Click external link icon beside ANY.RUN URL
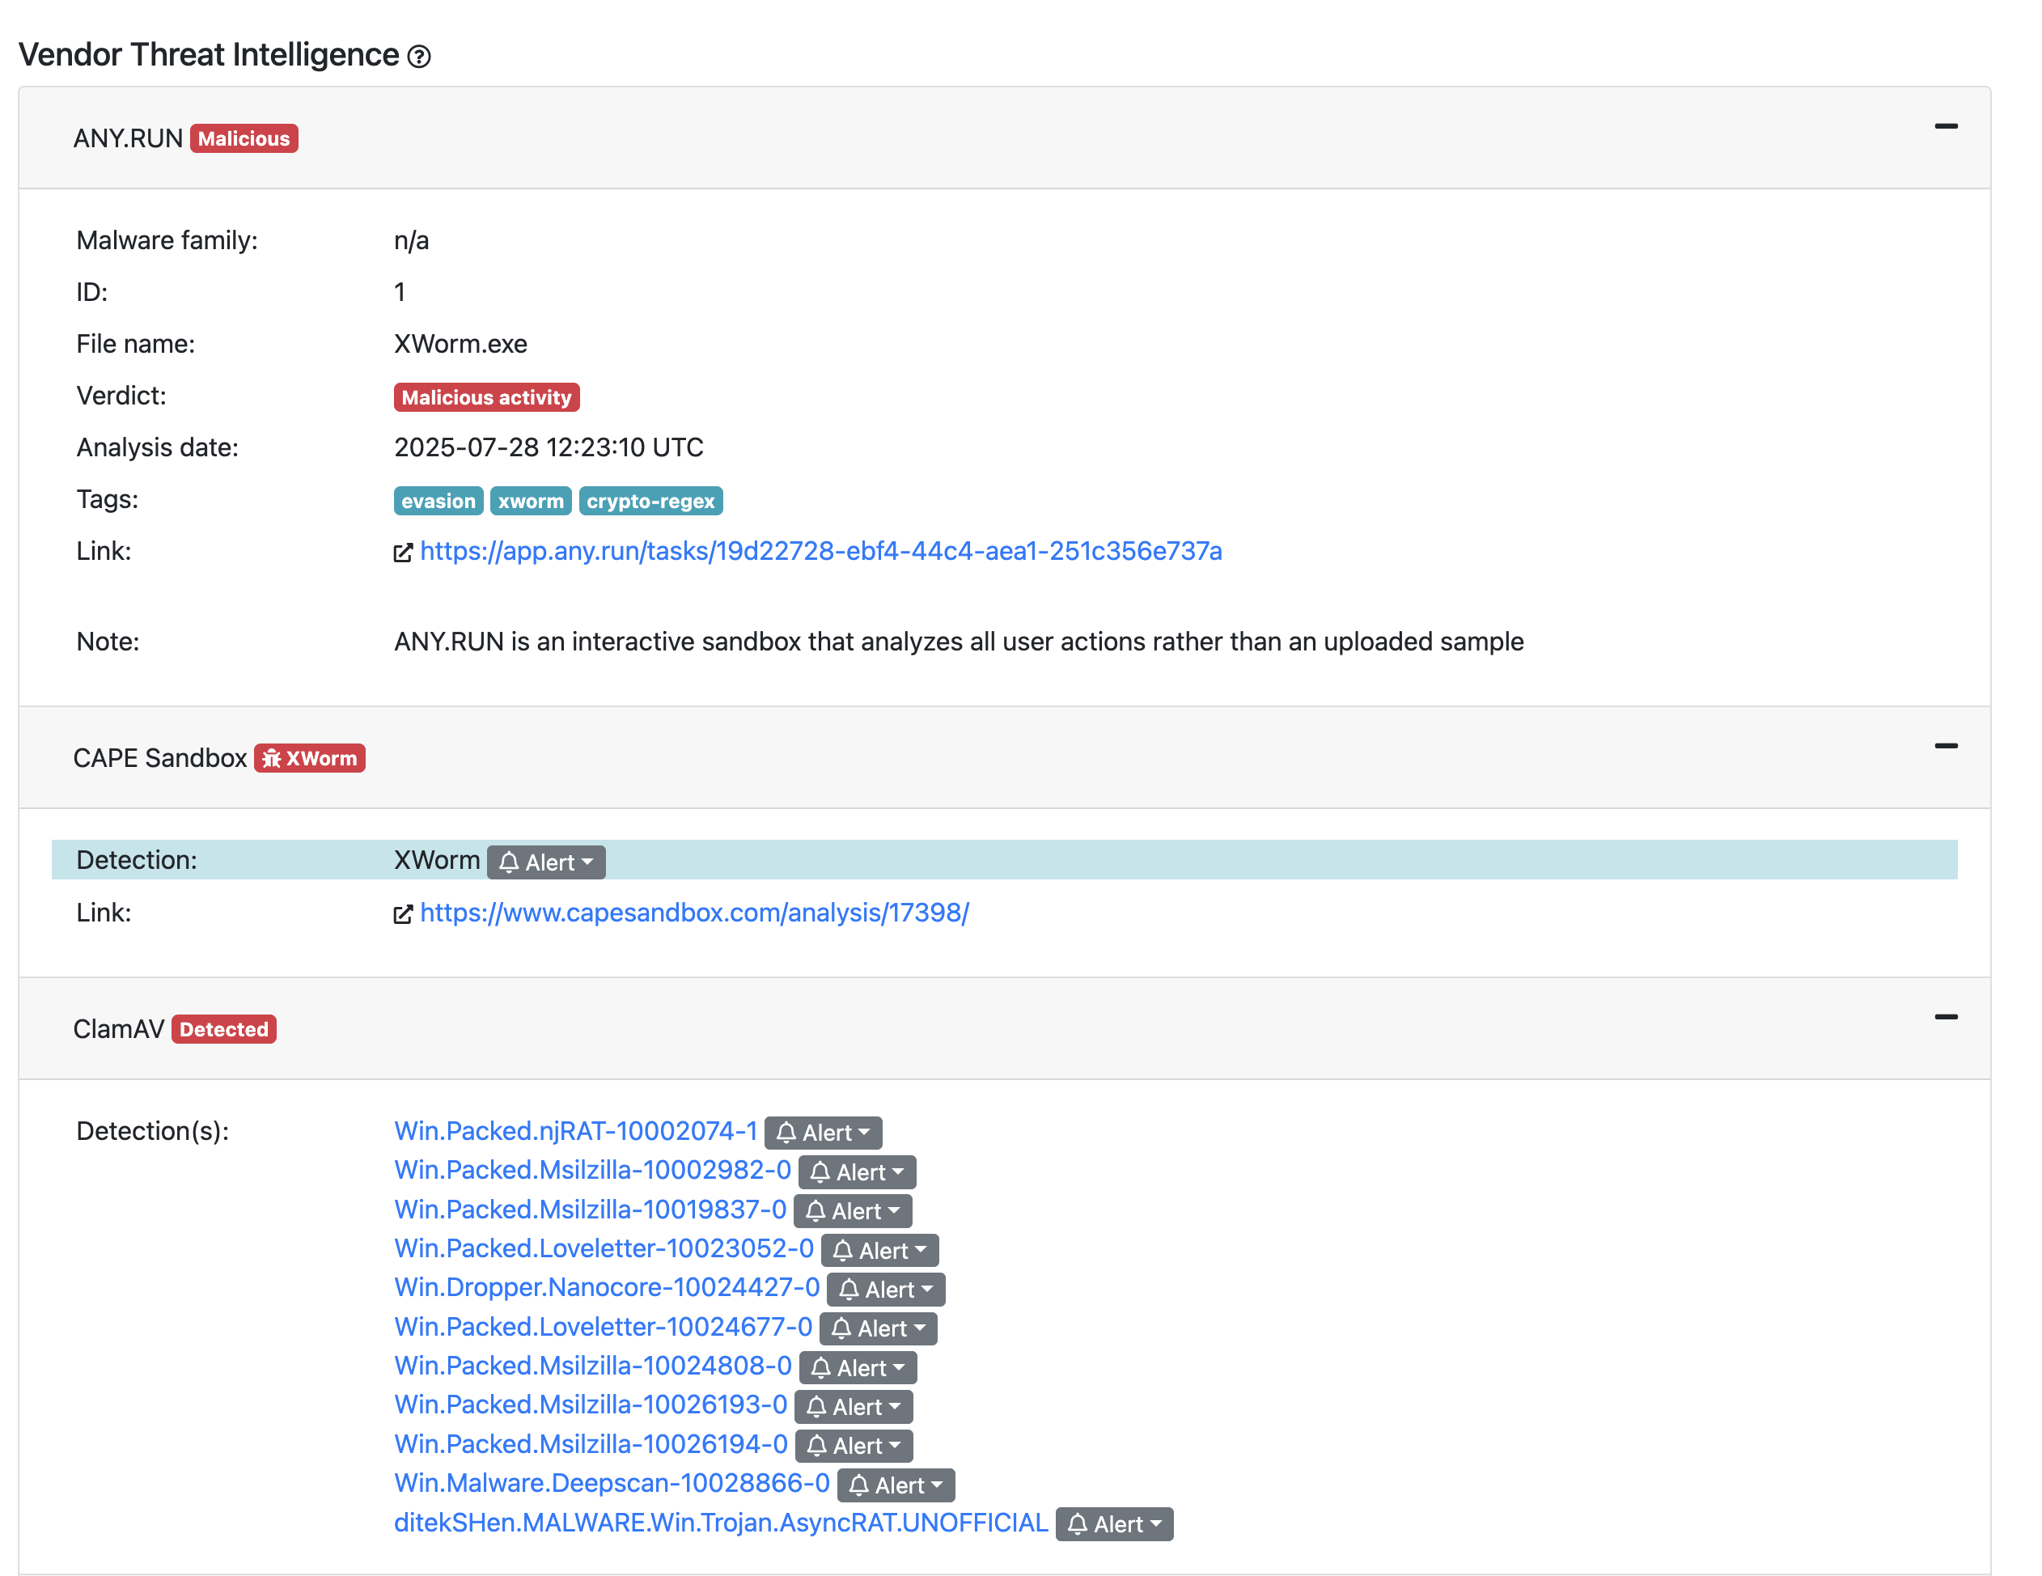Viewport: 2042px width, 1576px height. pos(402,553)
